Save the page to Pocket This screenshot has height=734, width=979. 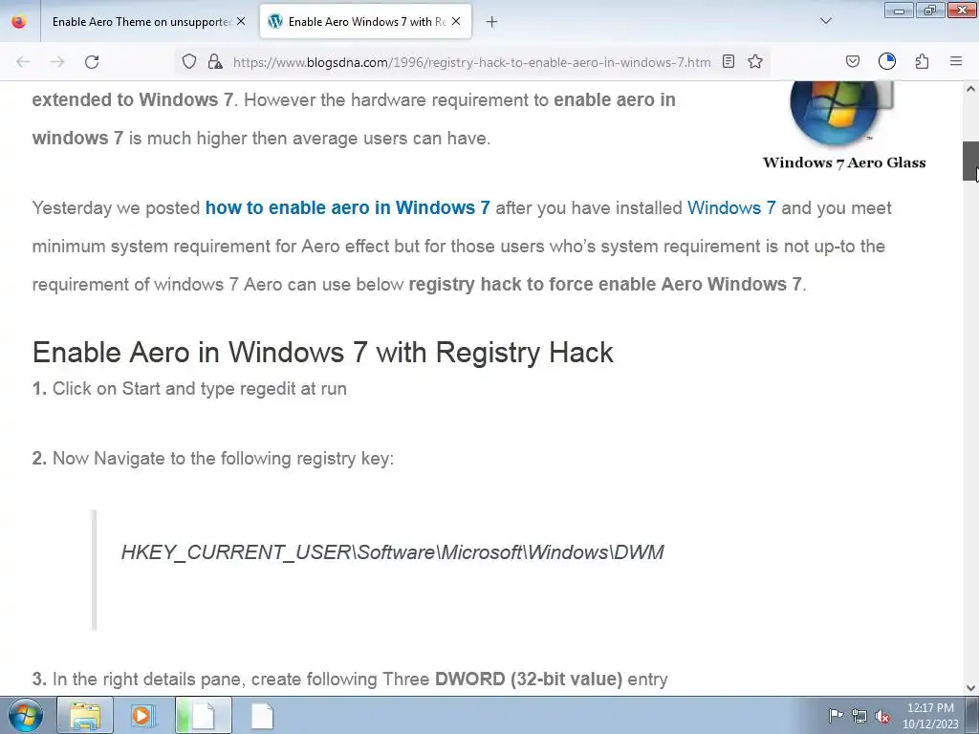tap(852, 61)
